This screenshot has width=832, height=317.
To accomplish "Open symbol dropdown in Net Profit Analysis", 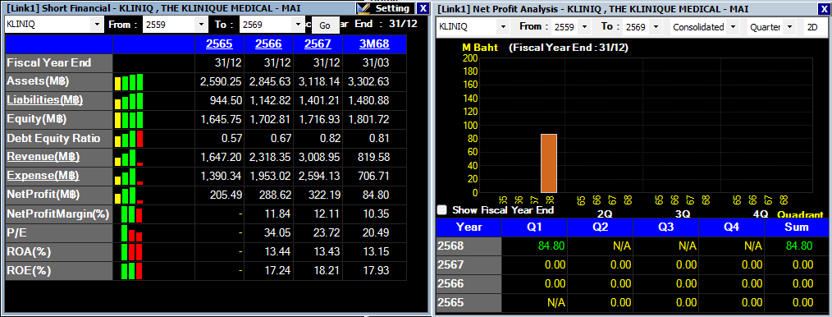I will click(x=503, y=27).
